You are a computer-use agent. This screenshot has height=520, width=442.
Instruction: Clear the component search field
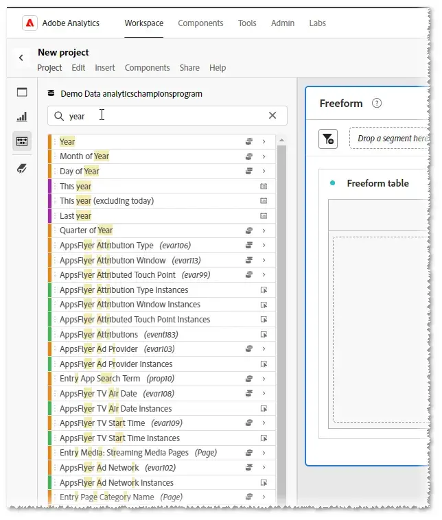coord(272,116)
